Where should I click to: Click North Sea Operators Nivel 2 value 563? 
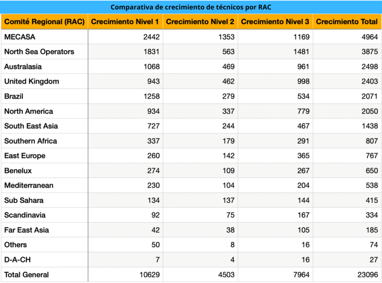point(228,52)
